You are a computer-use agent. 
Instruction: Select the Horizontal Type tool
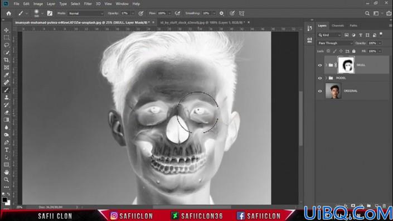[x=7, y=150]
